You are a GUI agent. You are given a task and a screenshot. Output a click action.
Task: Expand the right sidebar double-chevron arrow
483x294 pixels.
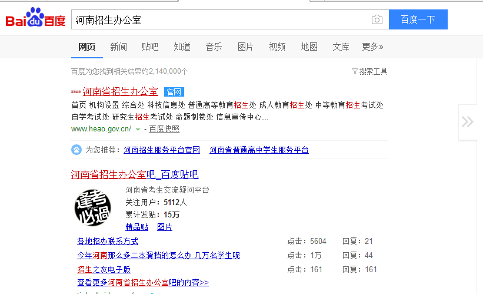[x=468, y=122]
